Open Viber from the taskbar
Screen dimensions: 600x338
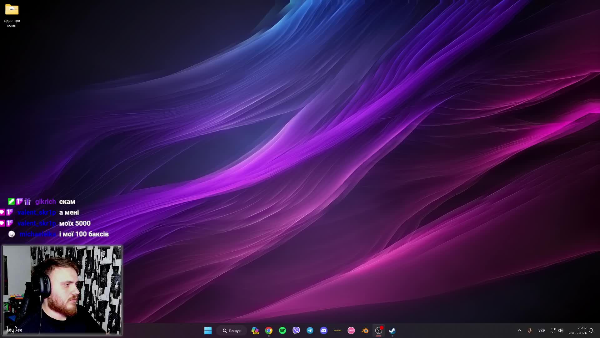[296, 330]
